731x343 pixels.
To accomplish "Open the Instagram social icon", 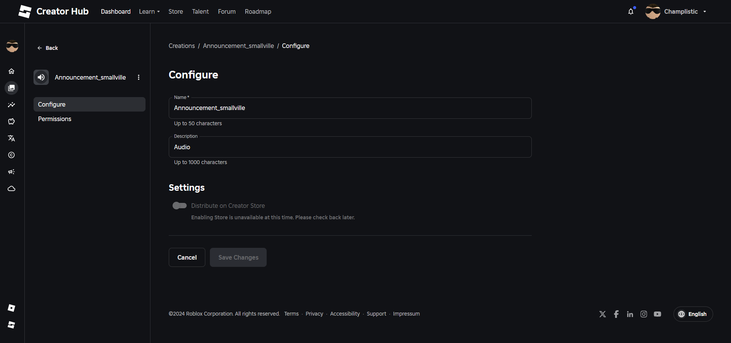I will tap(644, 314).
